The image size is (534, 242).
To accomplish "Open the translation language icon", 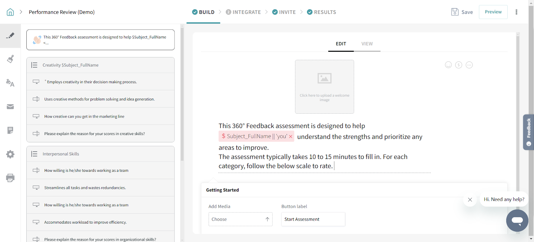I will pos(10,83).
